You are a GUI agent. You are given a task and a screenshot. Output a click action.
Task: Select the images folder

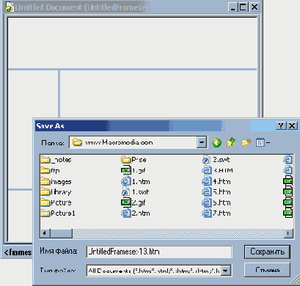click(x=56, y=181)
